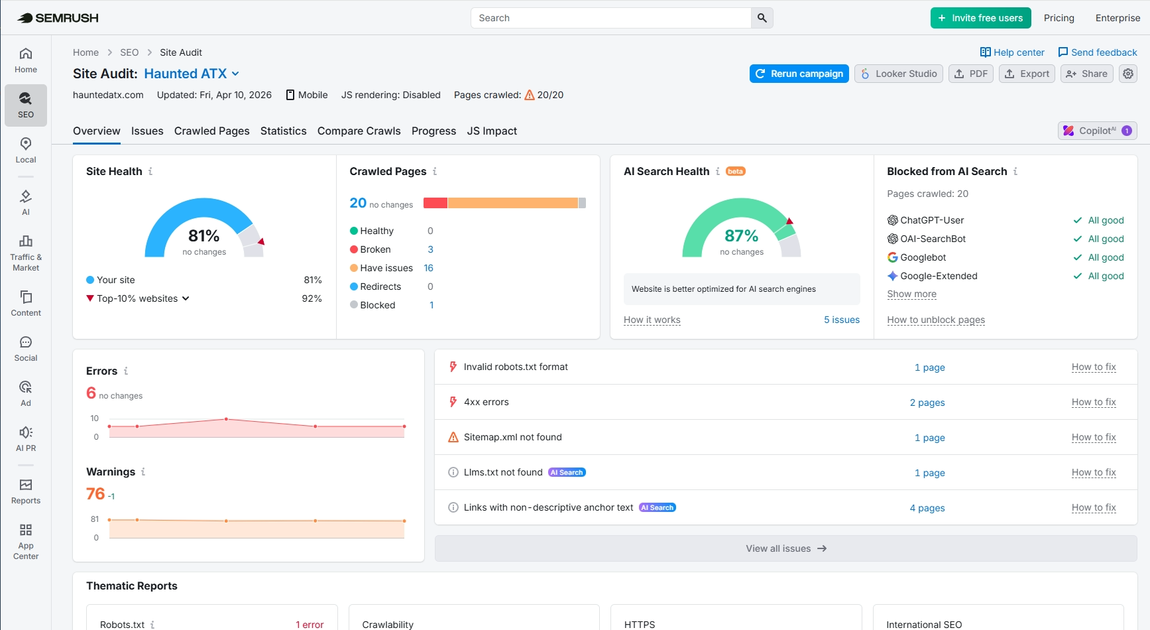Open the Traffic & Market section
Image resolution: width=1150 pixels, height=630 pixels.
point(25,253)
